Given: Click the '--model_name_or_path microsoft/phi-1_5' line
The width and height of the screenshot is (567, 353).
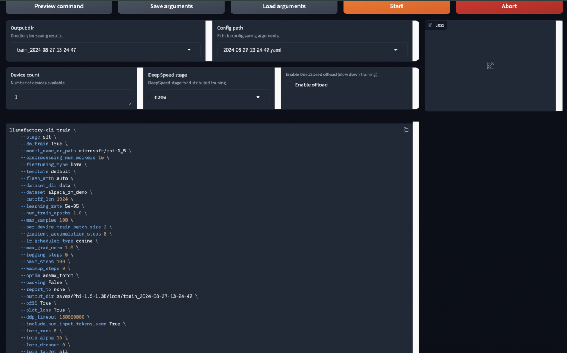Looking at the screenshot, I should (x=76, y=151).
